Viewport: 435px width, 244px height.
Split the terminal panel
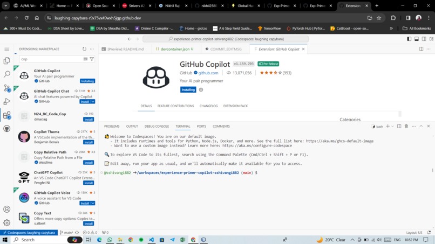tap(399, 126)
